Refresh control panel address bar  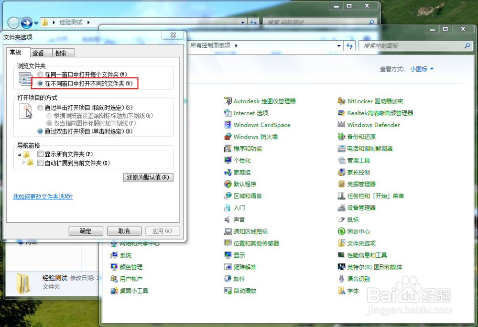coord(350,46)
